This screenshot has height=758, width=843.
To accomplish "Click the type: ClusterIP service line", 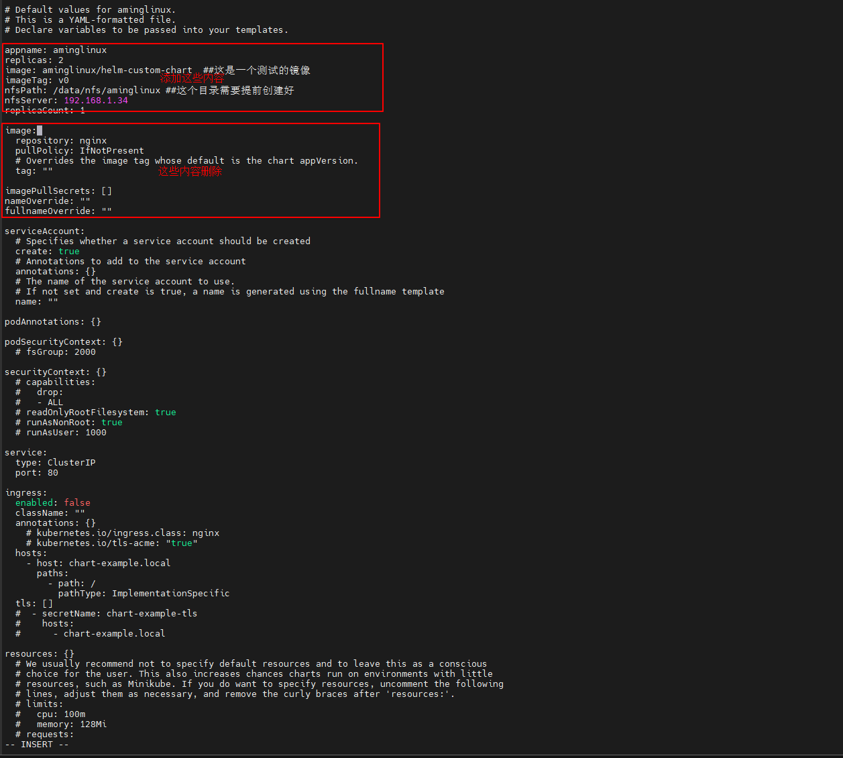I will pos(55,463).
